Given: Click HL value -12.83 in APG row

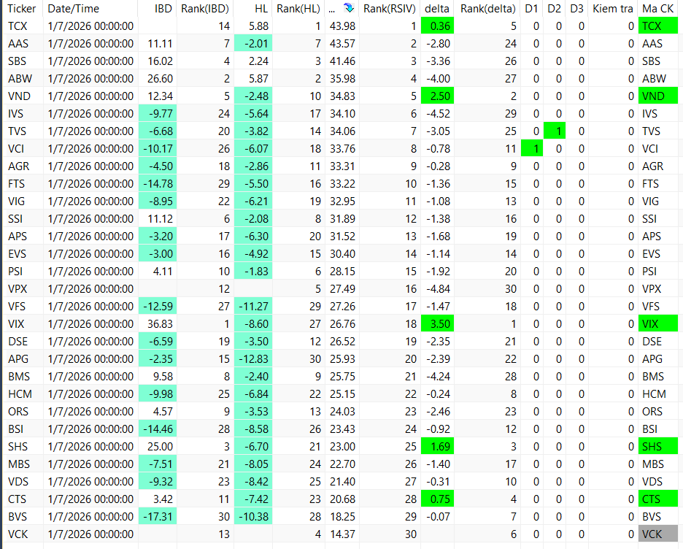Looking at the screenshot, I should [253, 359].
